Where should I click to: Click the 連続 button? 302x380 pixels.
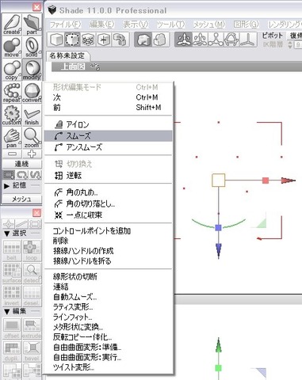[x=22, y=164]
